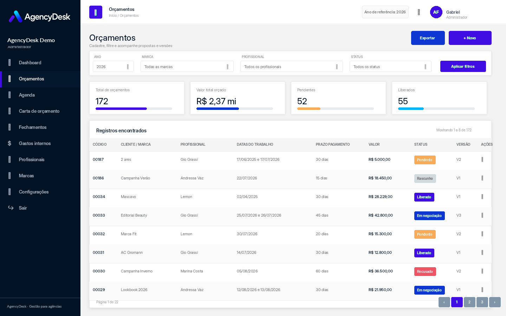The image size is (506, 316).
Task: Toggle the purple sidebar menu button in the header
Action: (x=96, y=12)
